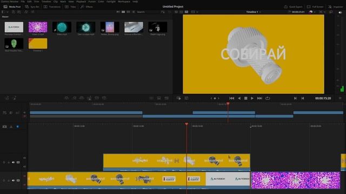346x194 pixels.
Task: Select the green skull media thumbnail
Action: click(14, 43)
